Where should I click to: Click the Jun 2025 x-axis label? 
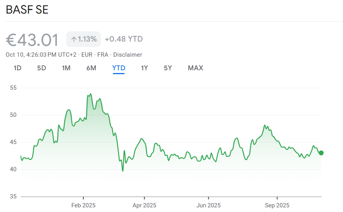[208, 205]
